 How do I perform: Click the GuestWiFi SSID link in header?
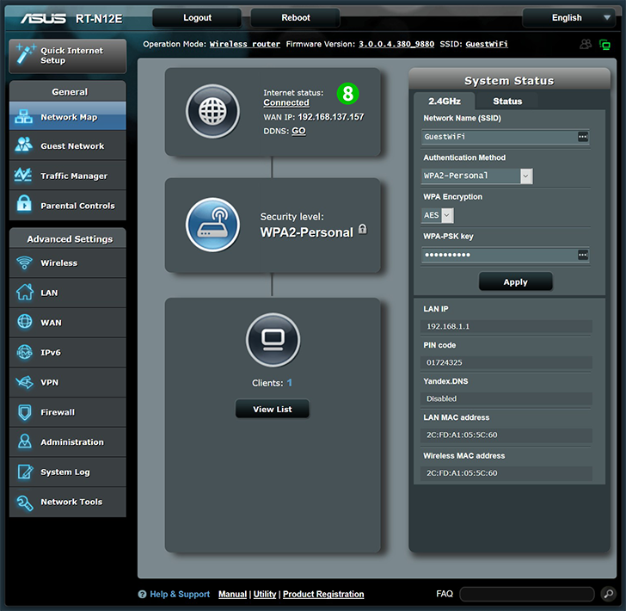click(487, 44)
